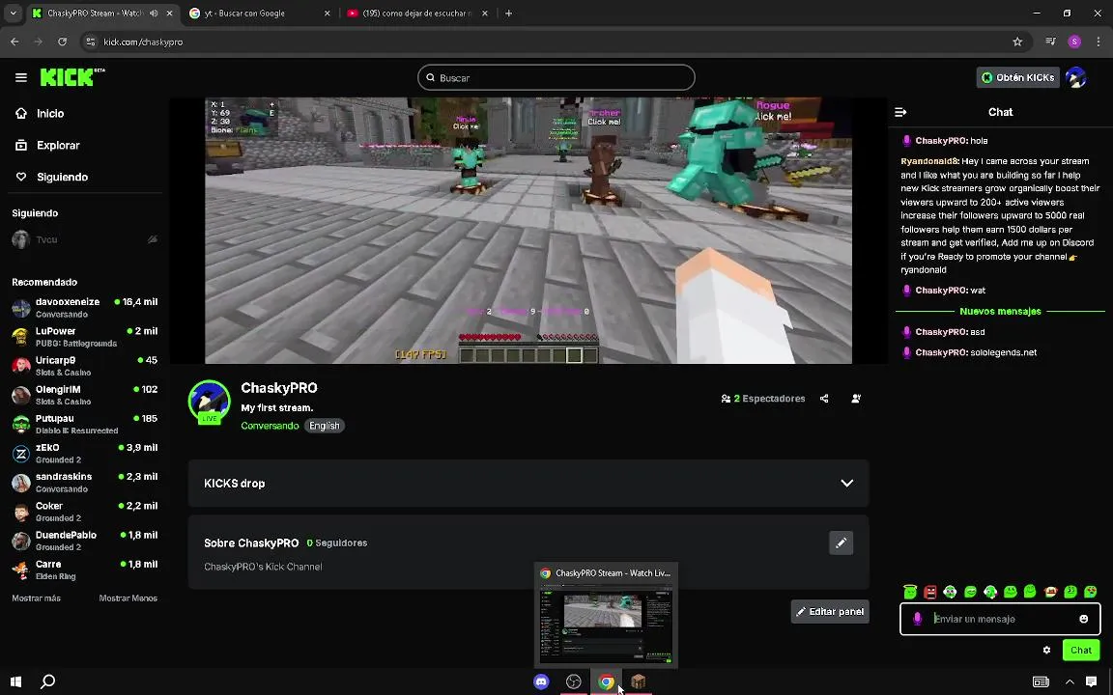This screenshot has width=1113, height=695.
Task: Open the emoji picker in the message box
Action: pyautogui.click(x=1083, y=619)
